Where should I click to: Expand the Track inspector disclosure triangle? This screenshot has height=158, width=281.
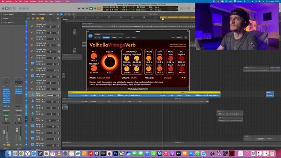tap(2, 23)
